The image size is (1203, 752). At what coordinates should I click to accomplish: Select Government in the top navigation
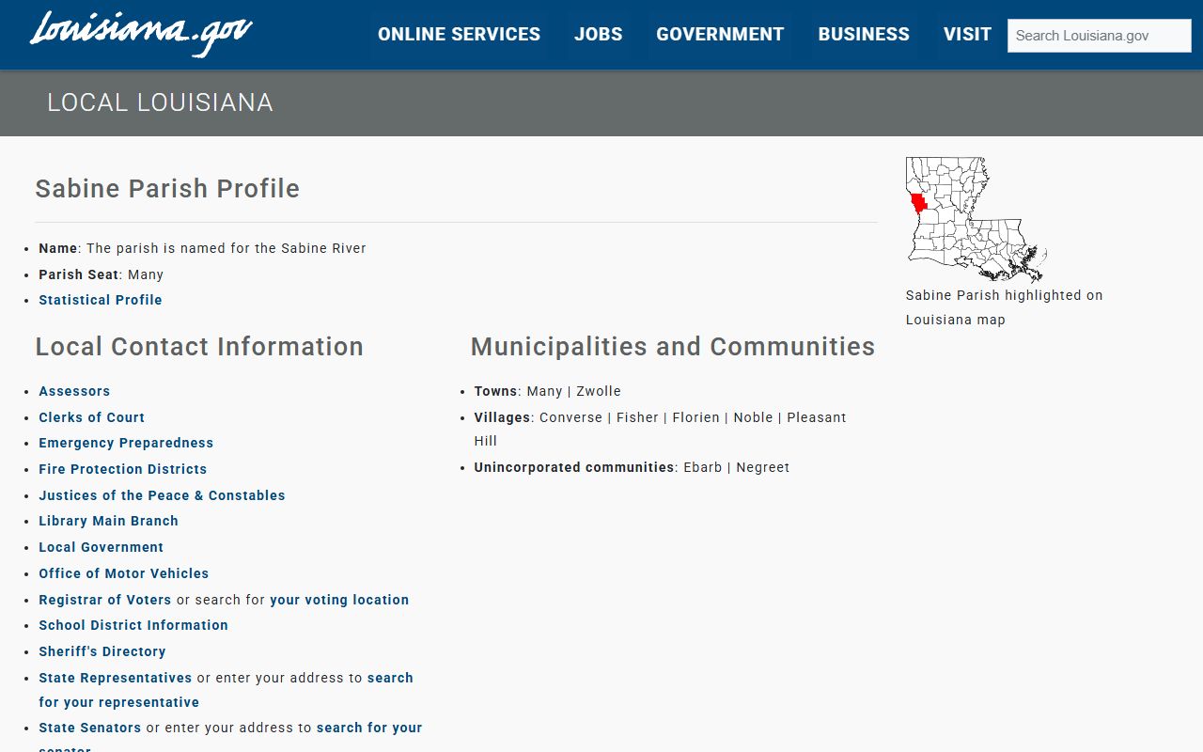tap(720, 35)
